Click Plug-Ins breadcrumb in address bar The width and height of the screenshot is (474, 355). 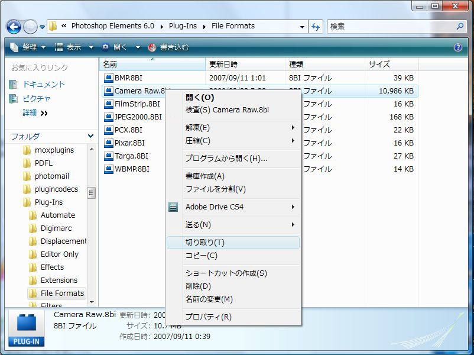tap(183, 26)
